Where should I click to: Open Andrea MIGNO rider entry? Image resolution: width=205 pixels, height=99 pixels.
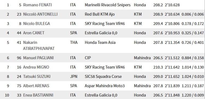[x=36, y=67]
